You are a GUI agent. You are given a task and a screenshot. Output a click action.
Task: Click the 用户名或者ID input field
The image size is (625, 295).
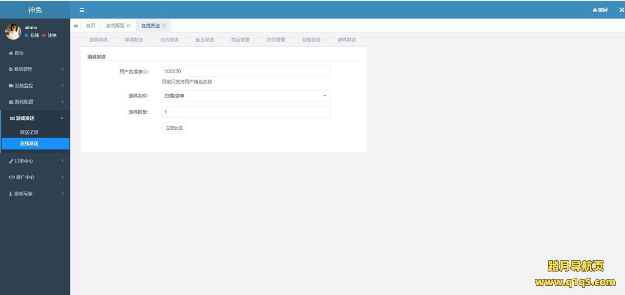pos(246,71)
